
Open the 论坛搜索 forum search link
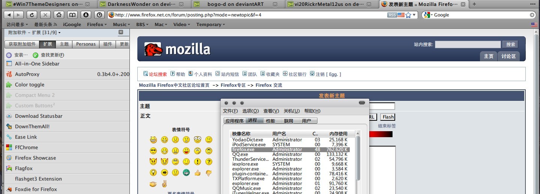tap(155, 74)
